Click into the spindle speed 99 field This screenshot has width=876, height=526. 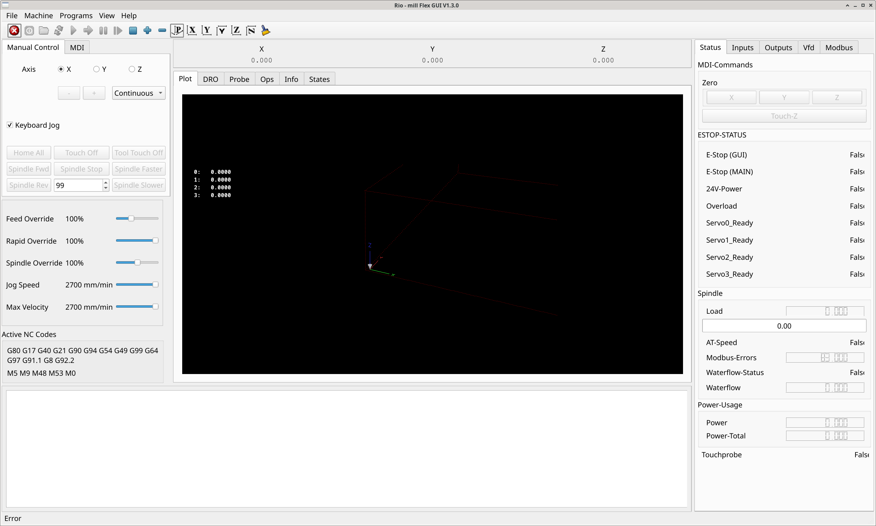78,185
